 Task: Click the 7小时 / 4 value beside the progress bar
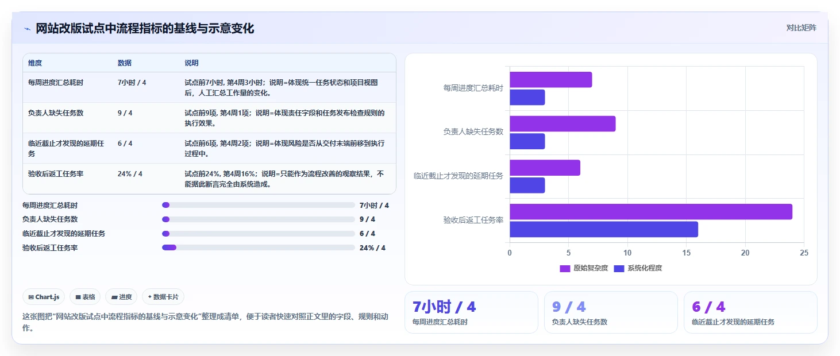coord(374,205)
